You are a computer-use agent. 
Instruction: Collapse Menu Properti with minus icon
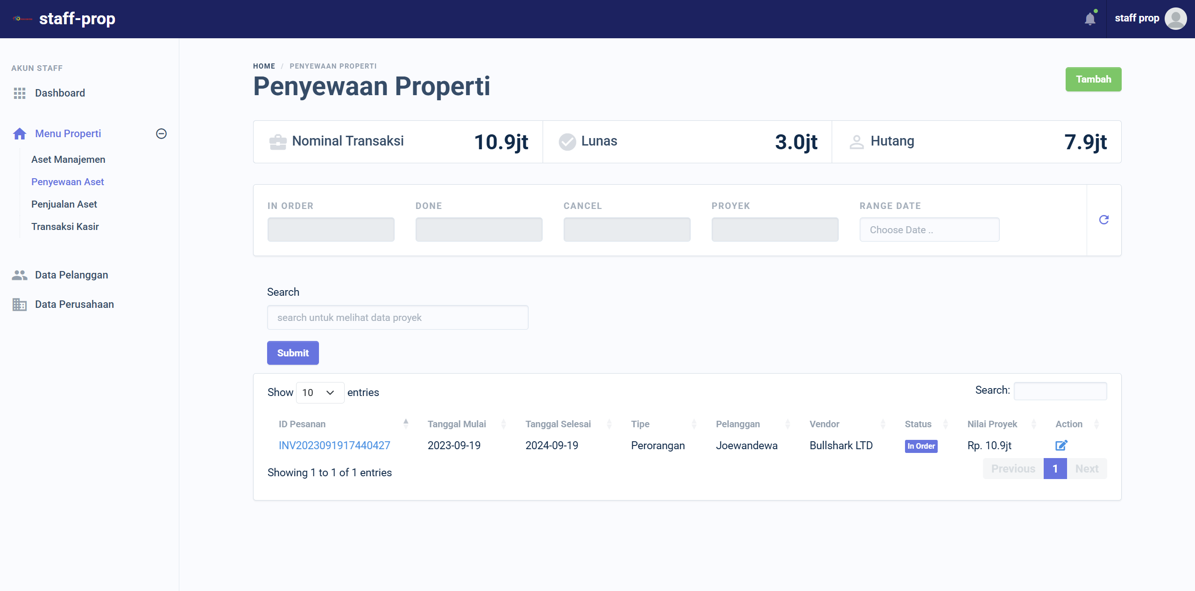click(161, 134)
